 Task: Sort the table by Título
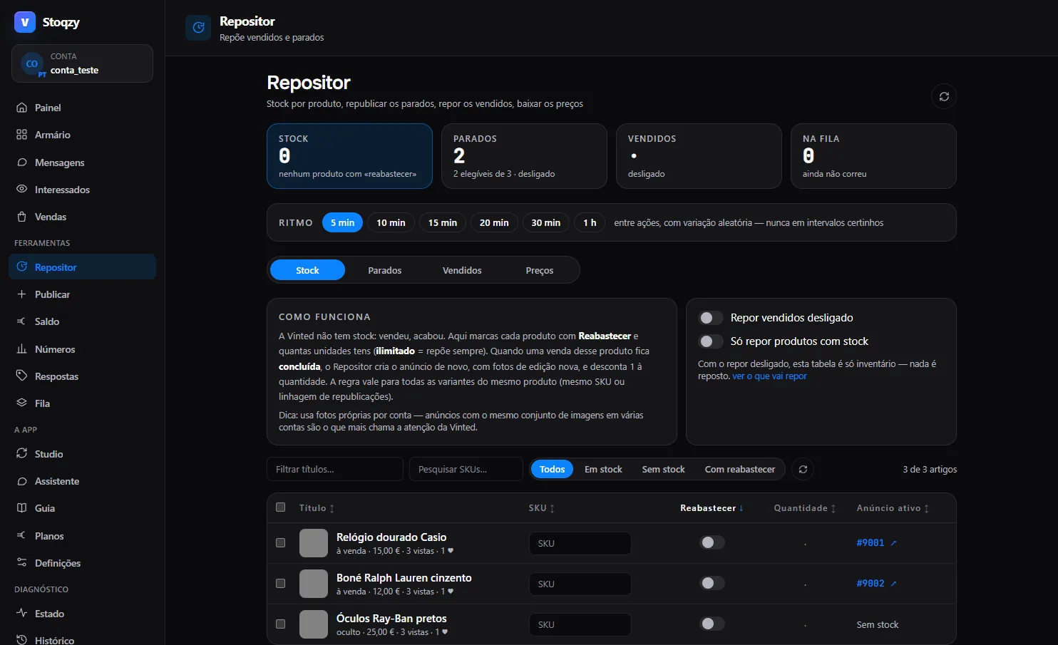pos(317,508)
